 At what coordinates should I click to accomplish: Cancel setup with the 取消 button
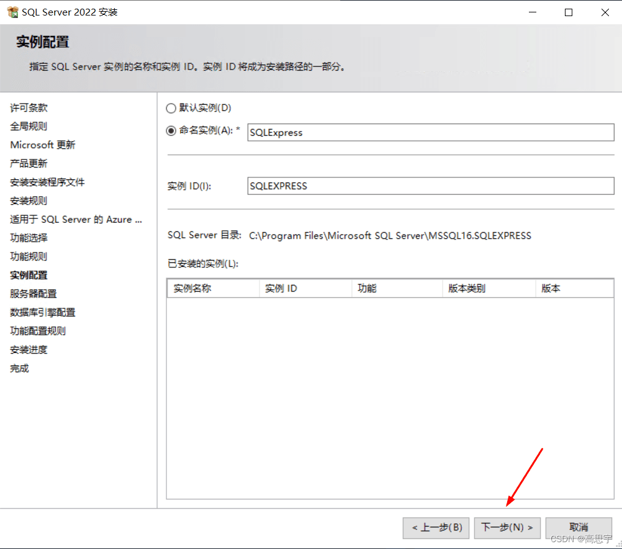tap(579, 527)
